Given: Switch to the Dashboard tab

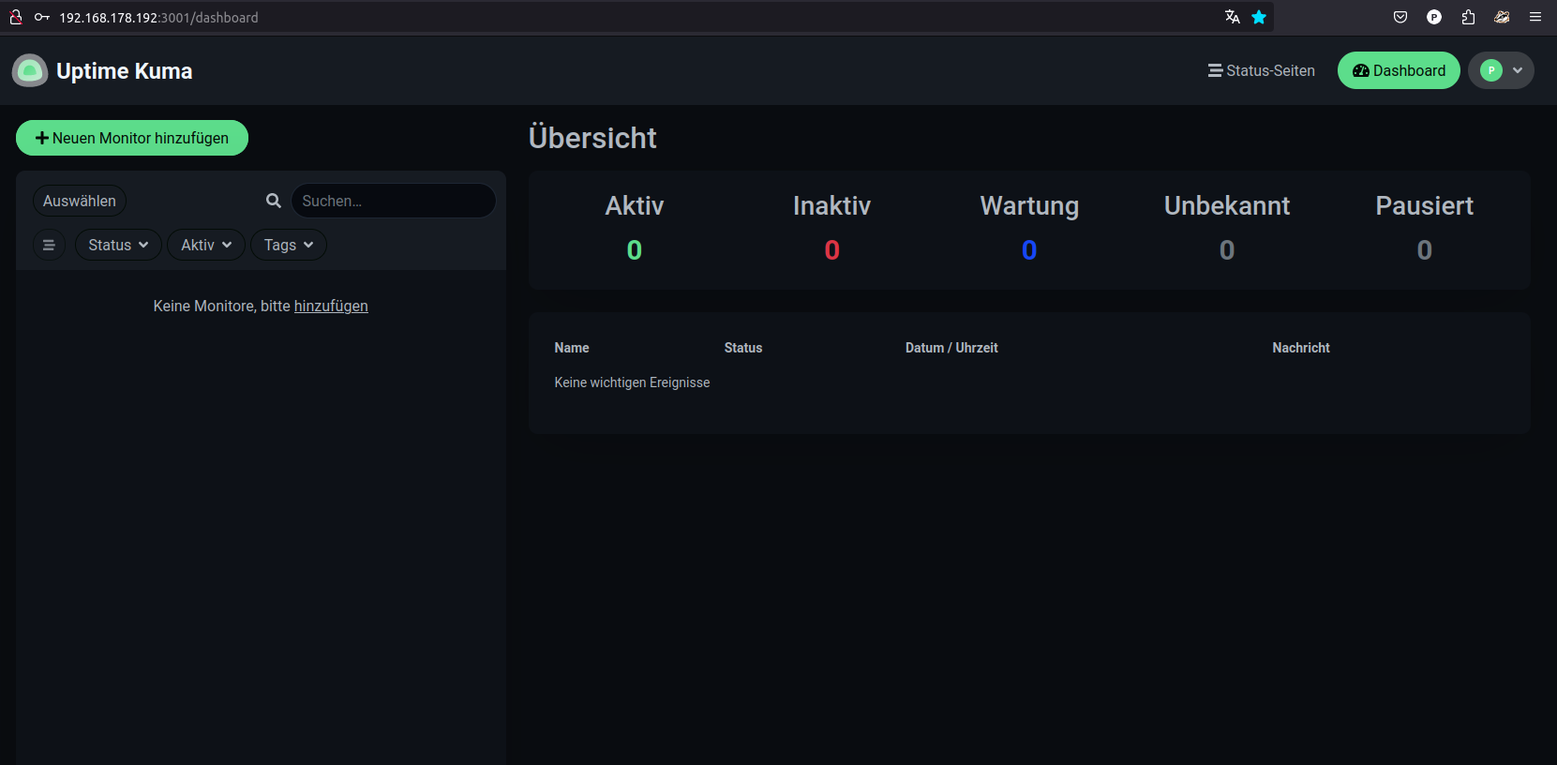Looking at the screenshot, I should pyautogui.click(x=1398, y=70).
